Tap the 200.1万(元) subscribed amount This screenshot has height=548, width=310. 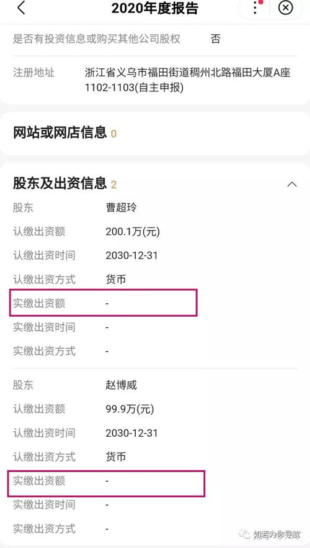pyautogui.click(x=133, y=231)
